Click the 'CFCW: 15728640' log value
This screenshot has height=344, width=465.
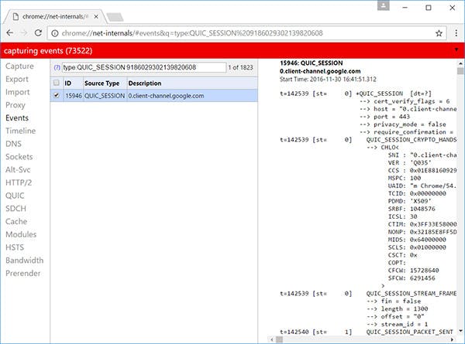point(413,271)
